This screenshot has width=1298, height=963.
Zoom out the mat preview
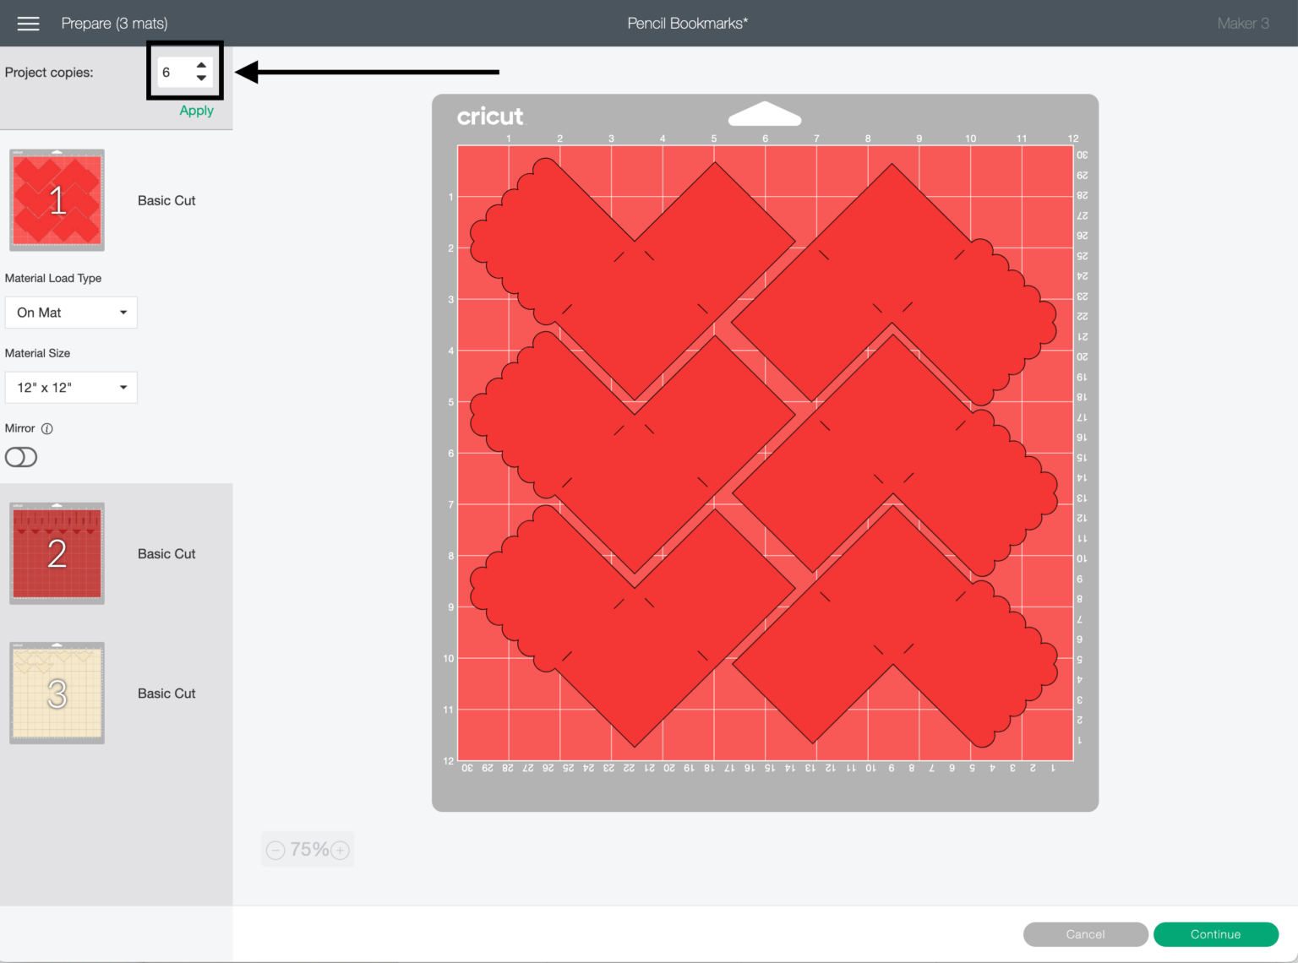(x=275, y=850)
